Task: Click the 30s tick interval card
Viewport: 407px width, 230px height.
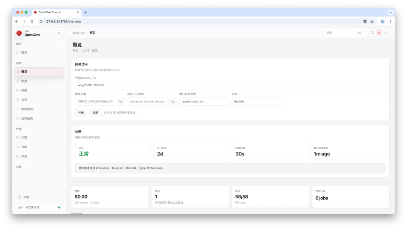Action: [x=269, y=151]
